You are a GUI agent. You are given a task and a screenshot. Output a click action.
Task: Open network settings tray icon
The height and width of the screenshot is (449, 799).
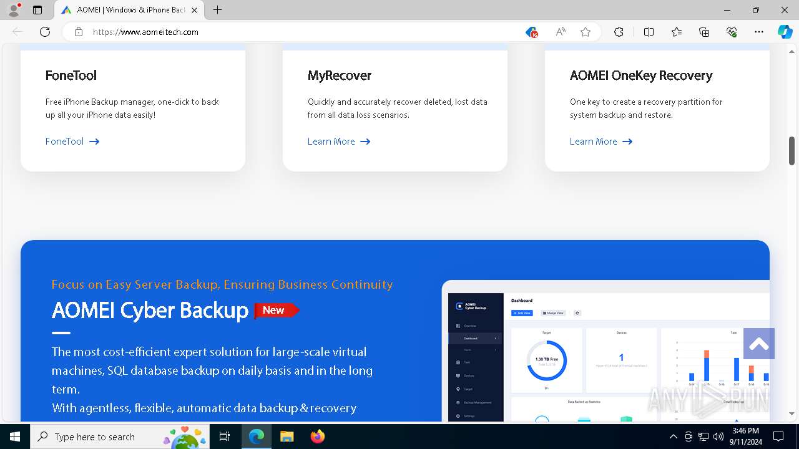[x=703, y=437]
